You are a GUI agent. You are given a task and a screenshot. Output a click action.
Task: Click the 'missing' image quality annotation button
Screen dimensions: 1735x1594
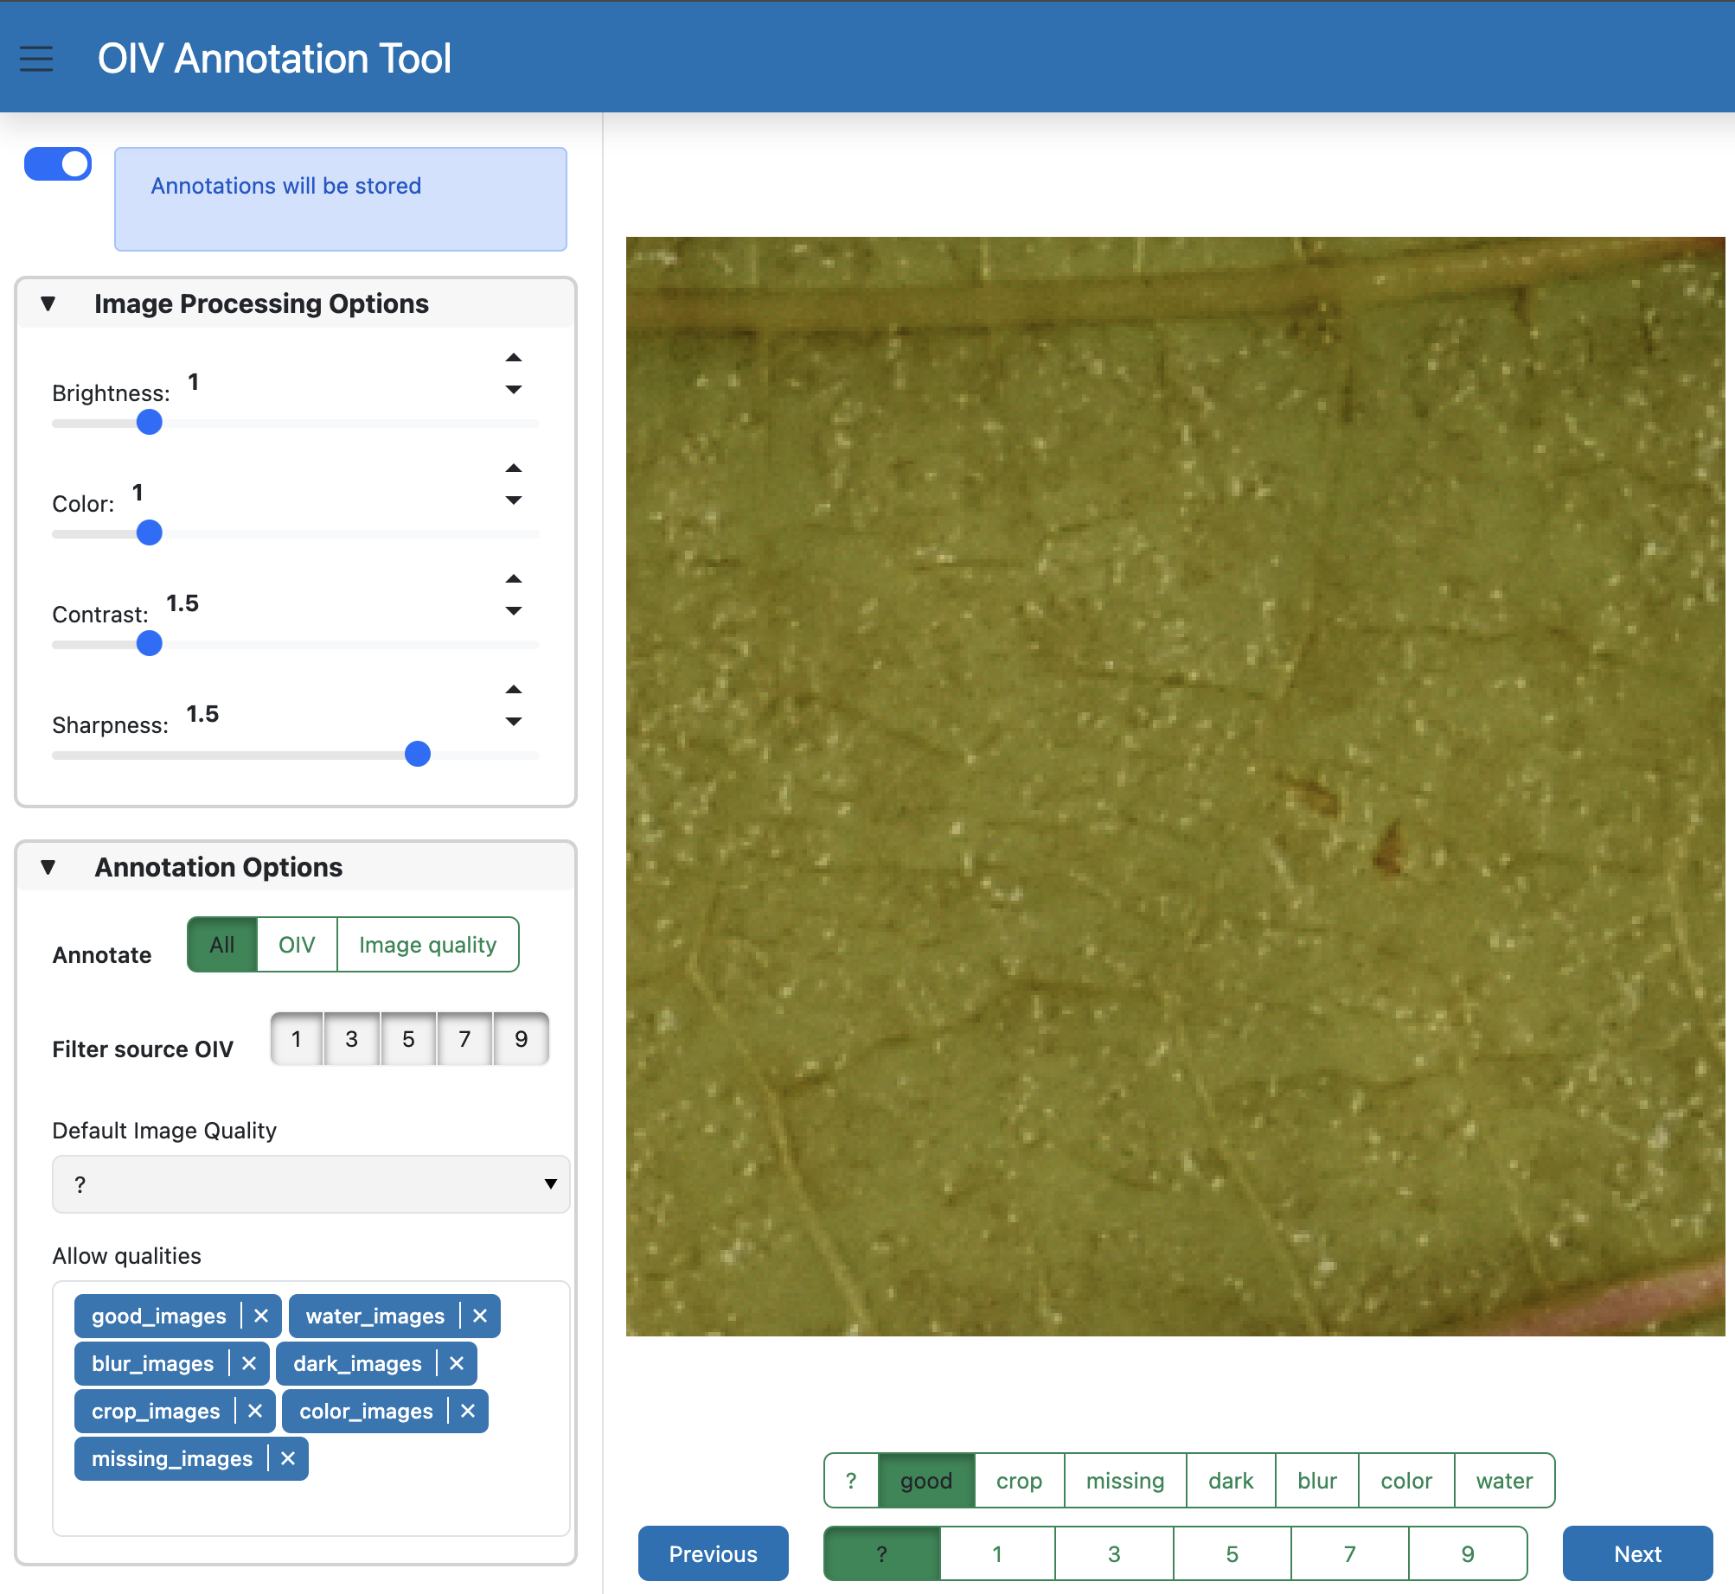coord(1124,1479)
